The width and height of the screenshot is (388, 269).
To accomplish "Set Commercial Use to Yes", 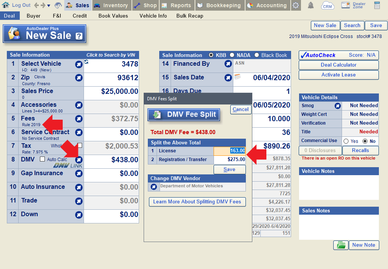I will (346, 141).
